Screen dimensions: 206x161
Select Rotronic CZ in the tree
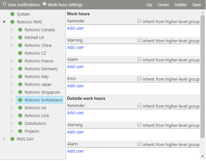pos(35,53)
